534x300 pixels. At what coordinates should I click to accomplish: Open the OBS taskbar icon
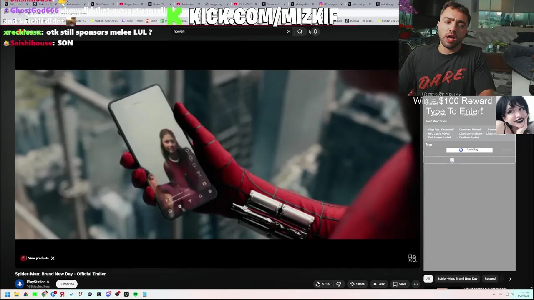[117, 295]
